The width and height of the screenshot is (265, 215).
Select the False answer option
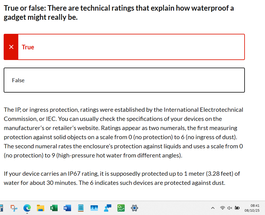(124, 80)
